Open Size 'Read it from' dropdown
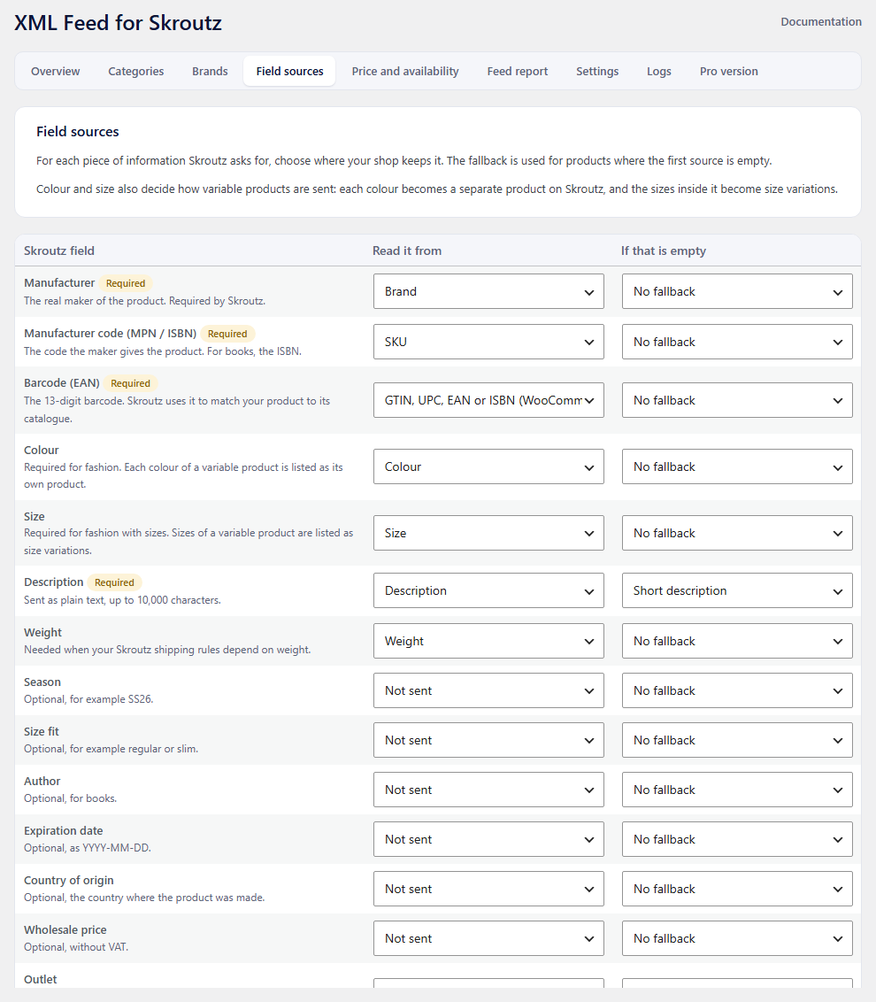The height and width of the screenshot is (1002, 876). (488, 533)
